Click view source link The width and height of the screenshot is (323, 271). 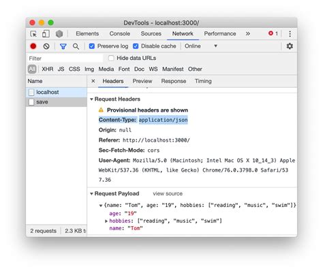pyautogui.click(x=168, y=193)
